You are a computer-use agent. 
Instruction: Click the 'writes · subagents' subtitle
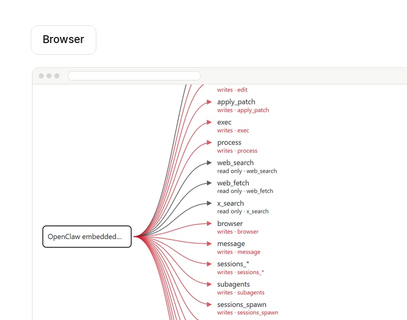tap(241, 293)
